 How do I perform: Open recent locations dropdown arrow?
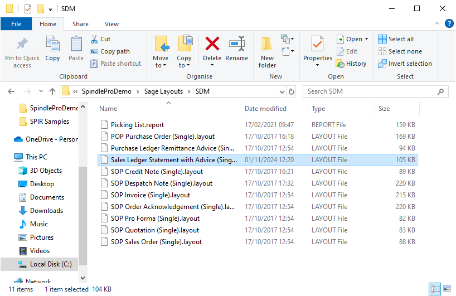click(41, 91)
